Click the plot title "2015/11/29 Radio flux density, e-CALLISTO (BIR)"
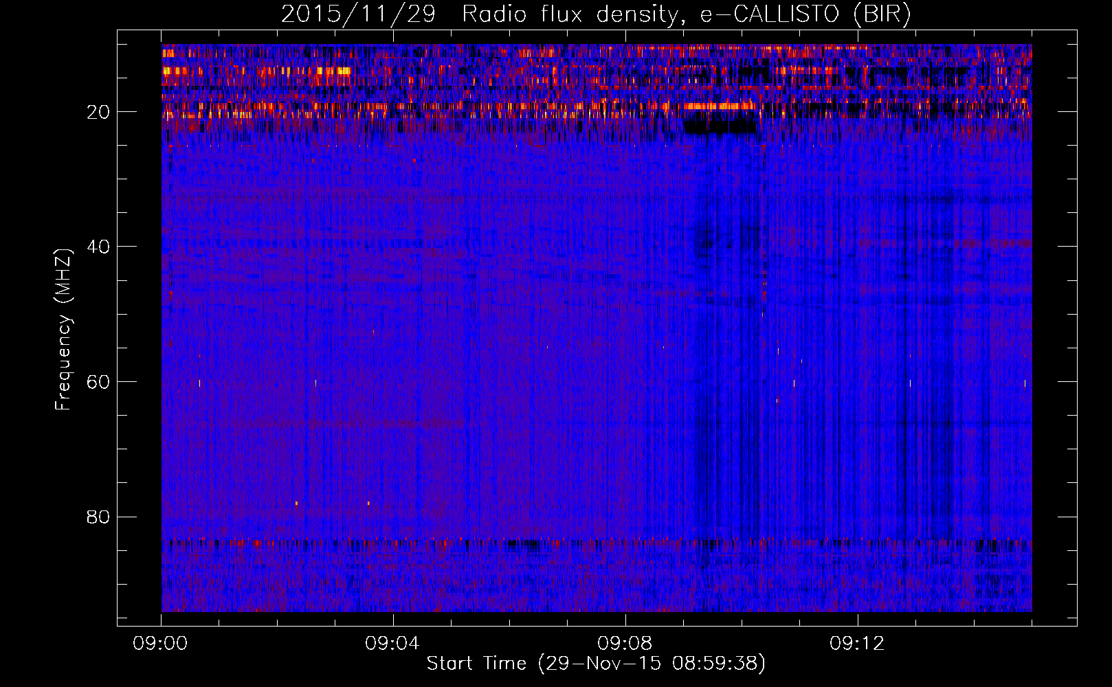 596,14
